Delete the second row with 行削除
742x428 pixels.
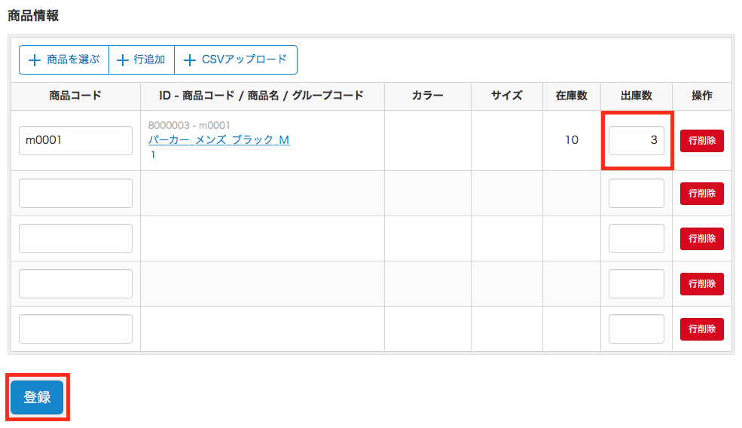(701, 194)
